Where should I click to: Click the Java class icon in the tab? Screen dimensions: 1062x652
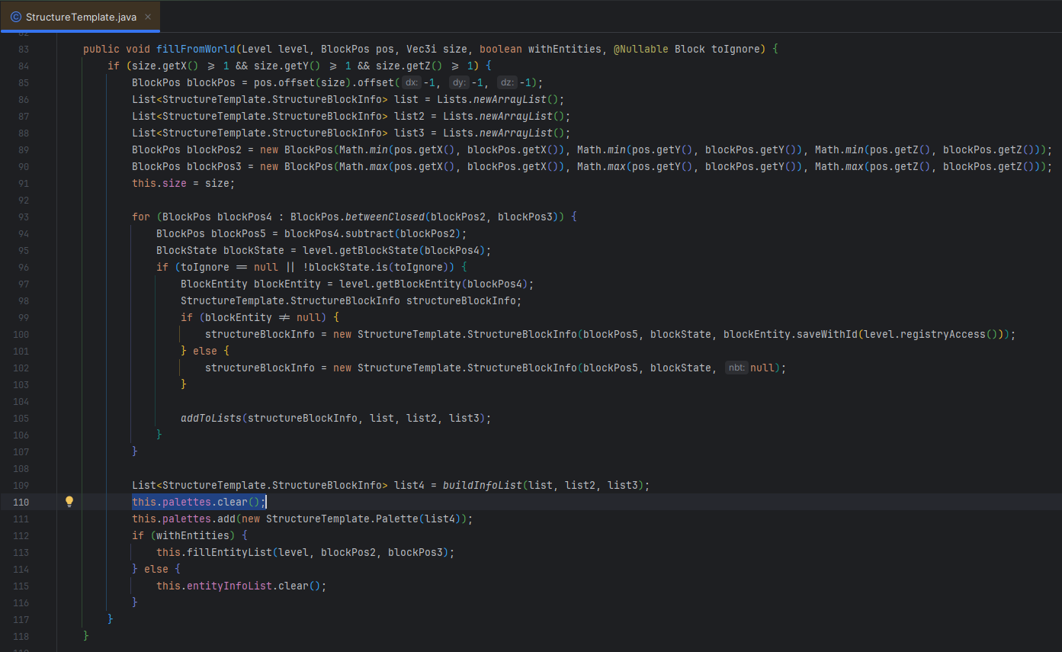[16, 17]
